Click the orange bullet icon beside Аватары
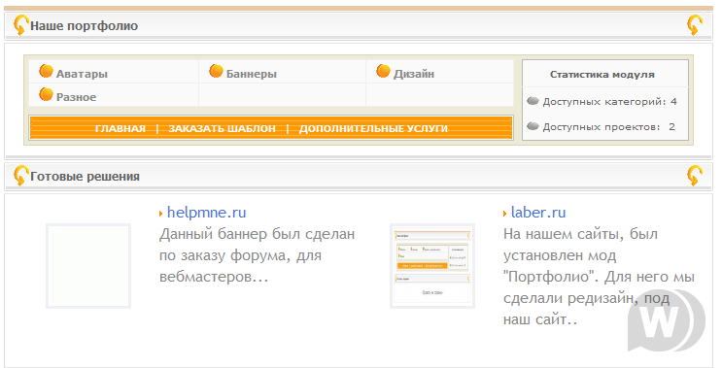722x368 pixels. (46, 71)
